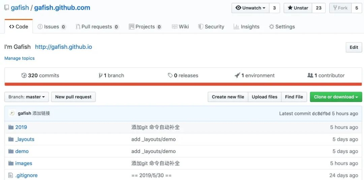Open the gafish.github.io website link
Image resolution: width=364 pixels, height=180 pixels.
(63, 47)
